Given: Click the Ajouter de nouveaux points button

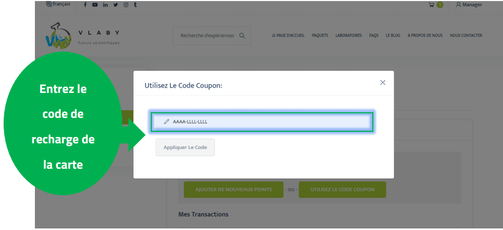Looking at the screenshot, I should coord(233,190).
